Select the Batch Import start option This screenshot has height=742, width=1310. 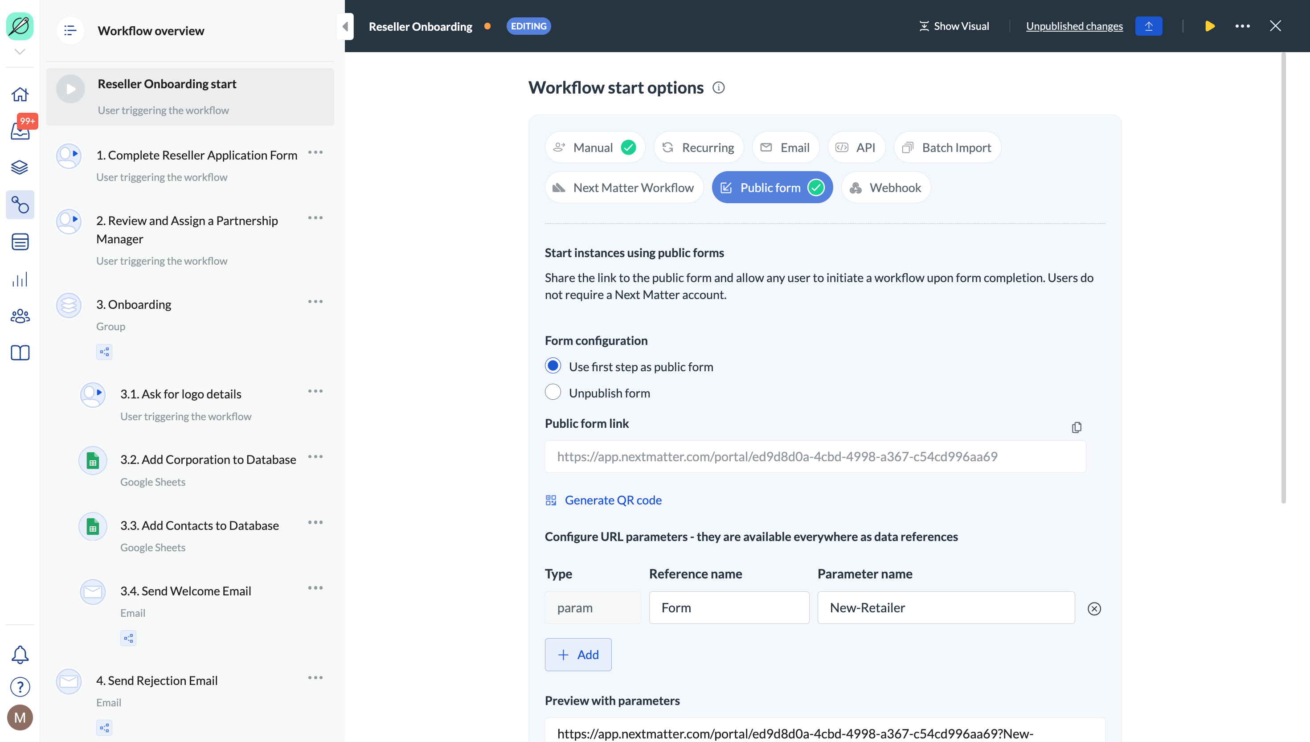947,148
